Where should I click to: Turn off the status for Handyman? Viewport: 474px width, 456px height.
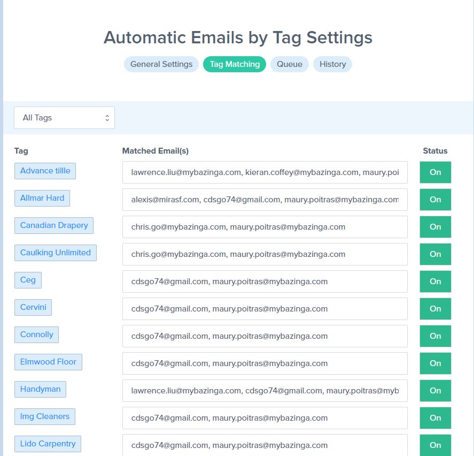pyautogui.click(x=436, y=391)
